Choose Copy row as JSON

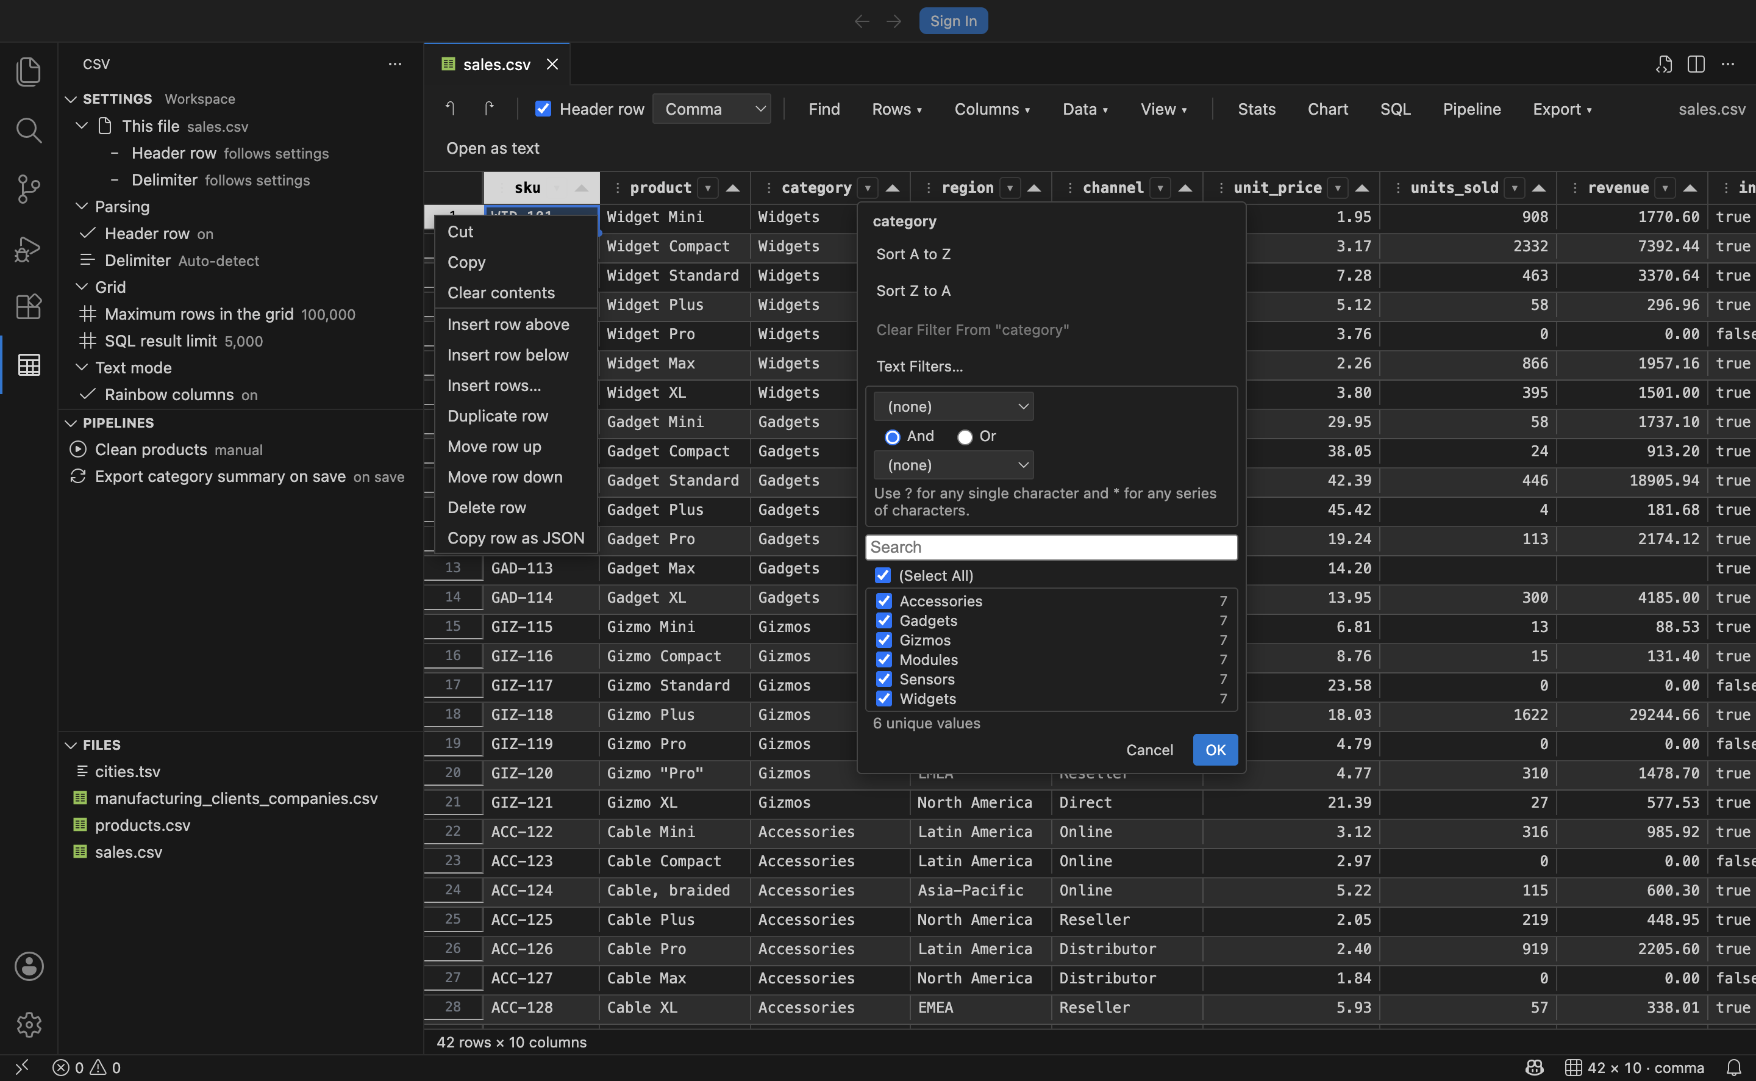pos(516,538)
